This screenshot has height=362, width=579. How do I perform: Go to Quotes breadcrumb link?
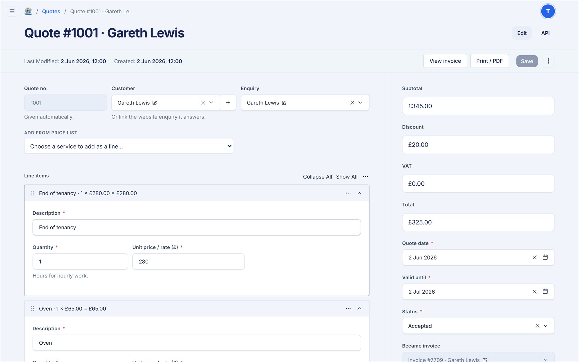(x=51, y=11)
